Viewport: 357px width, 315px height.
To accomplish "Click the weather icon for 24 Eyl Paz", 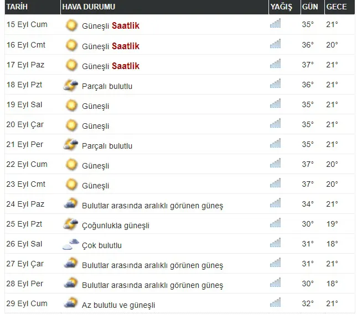I will 70,204.
